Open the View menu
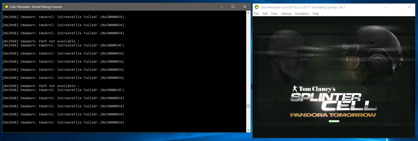The image size is (418, 141). pos(274,14)
